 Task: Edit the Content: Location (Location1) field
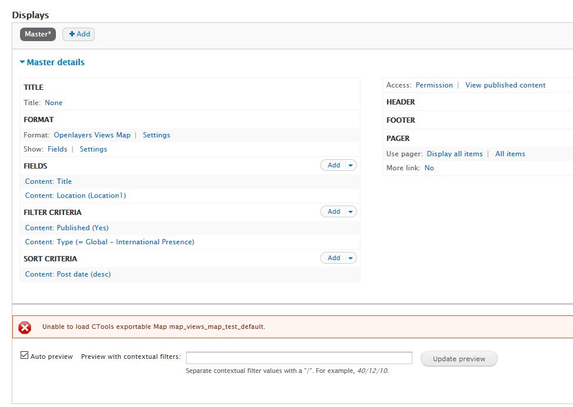[x=76, y=196]
